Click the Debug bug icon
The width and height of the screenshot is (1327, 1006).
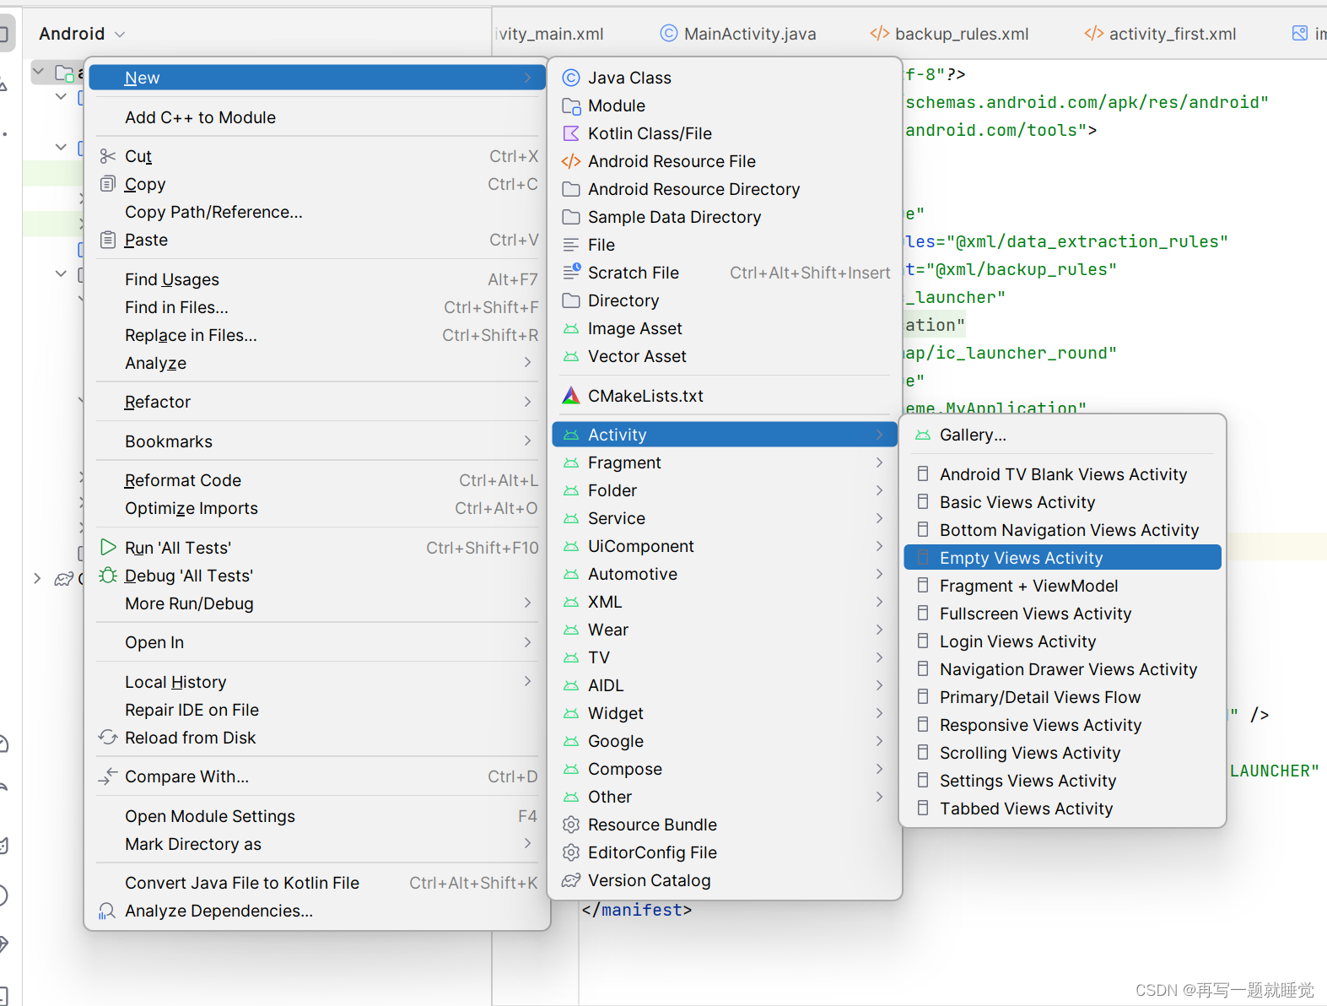tap(107, 576)
